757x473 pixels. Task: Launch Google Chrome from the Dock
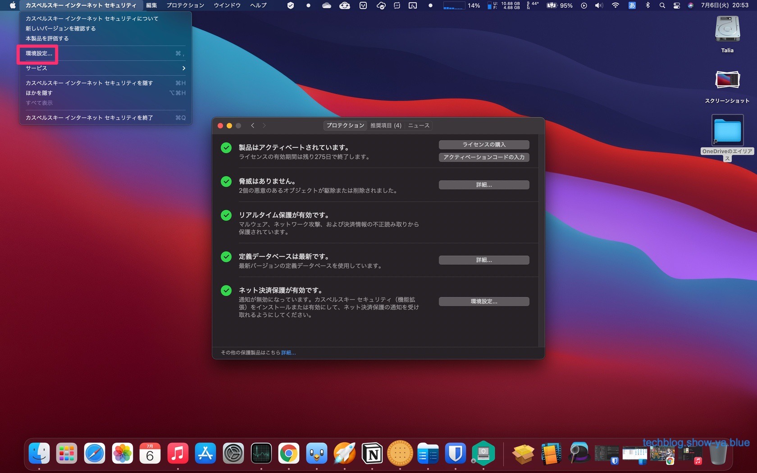288,454
